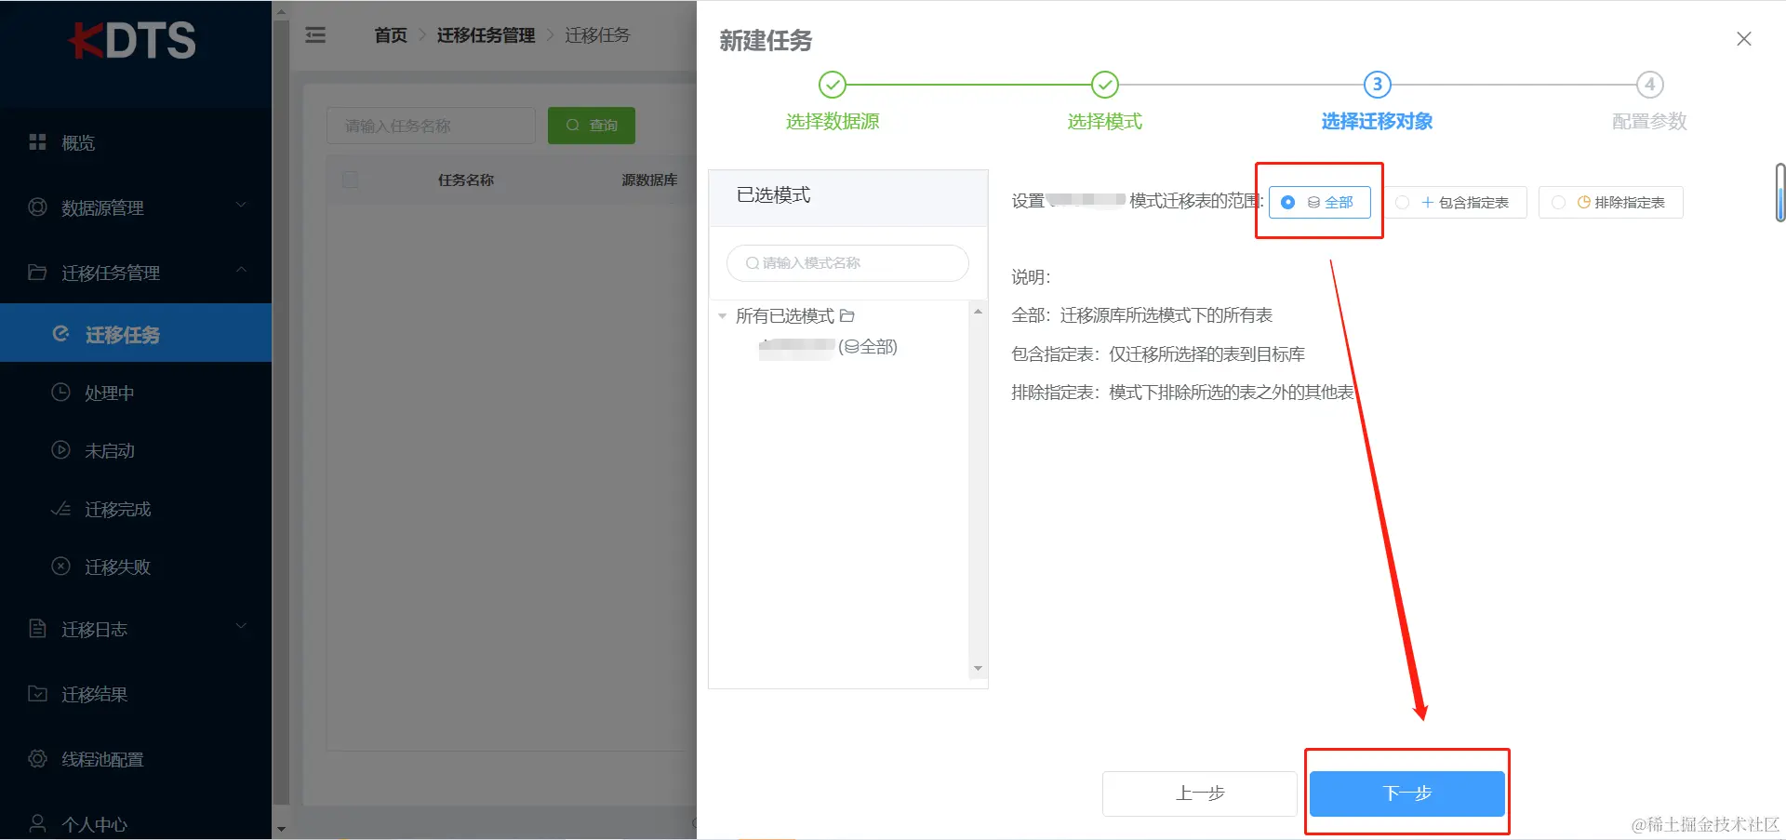This screenshot has height=840, width=1786.
Task: Select the 包含指定表 radio option
Action: [x=1455, y=202]
